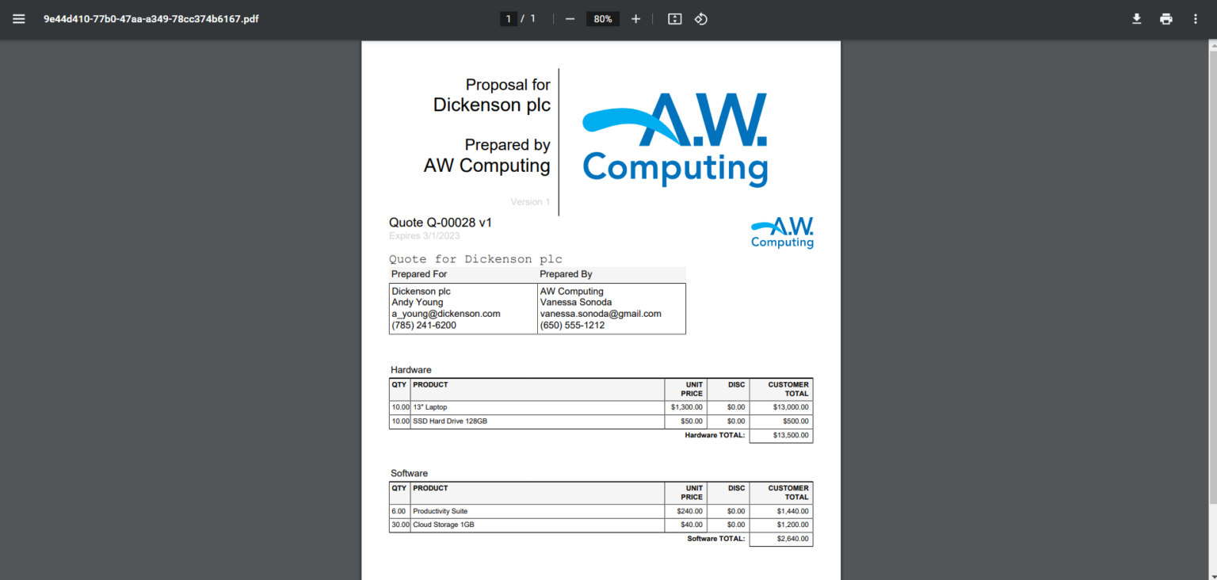1217x580 pixels.
Task: Click the $1,440.00 customer total
Action: 793,511
